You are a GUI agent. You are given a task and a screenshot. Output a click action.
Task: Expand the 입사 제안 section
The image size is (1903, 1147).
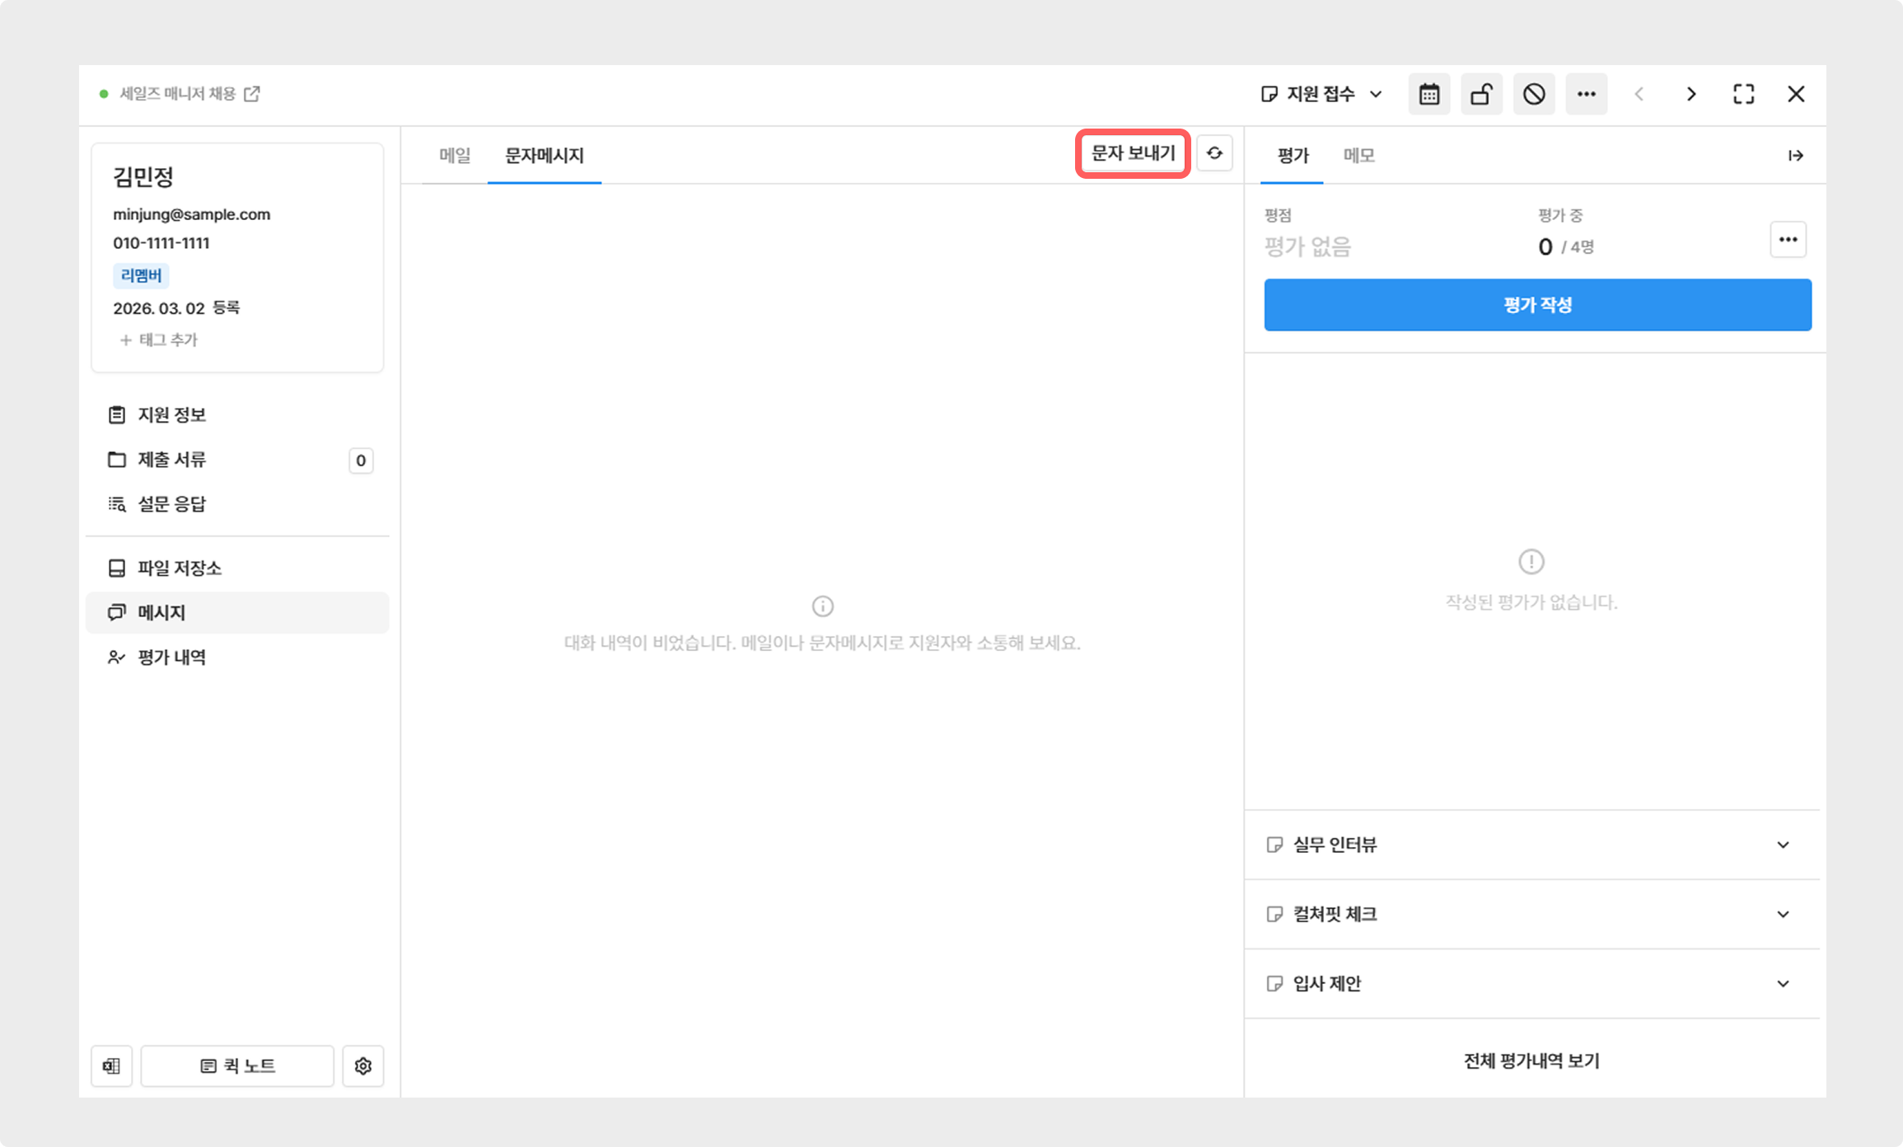[1532, 983]
